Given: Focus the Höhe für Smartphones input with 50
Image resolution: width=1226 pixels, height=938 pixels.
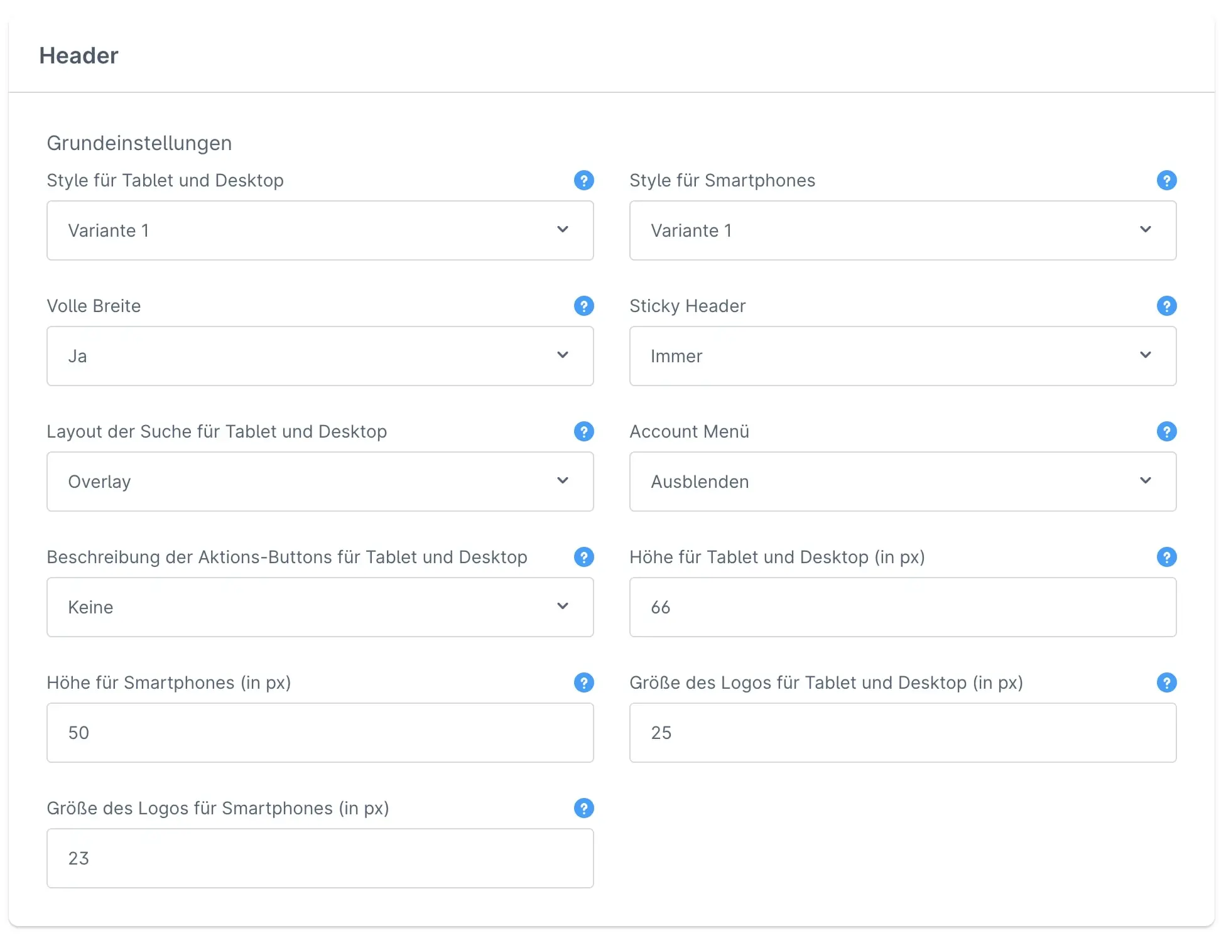Looking at the screenshot, I should pyautogui.click(x=320, y=733).
